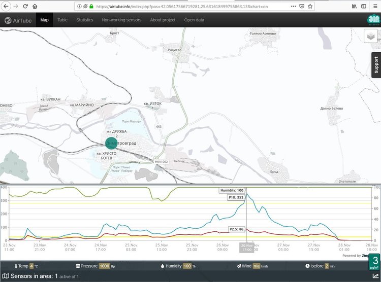
Task: Click the AirTube logo
Action: tap(18, 20)
